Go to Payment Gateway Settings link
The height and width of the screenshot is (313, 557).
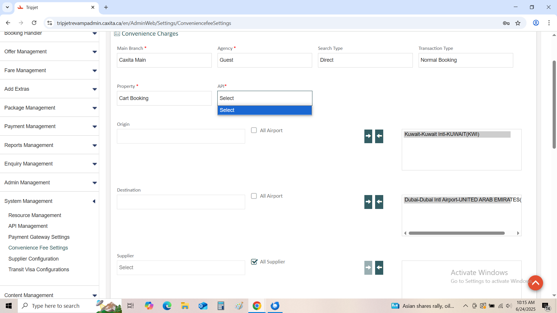point(39,237)
